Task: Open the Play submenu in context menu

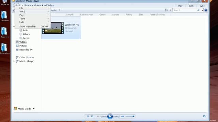Action: click(x=33, y=15)
